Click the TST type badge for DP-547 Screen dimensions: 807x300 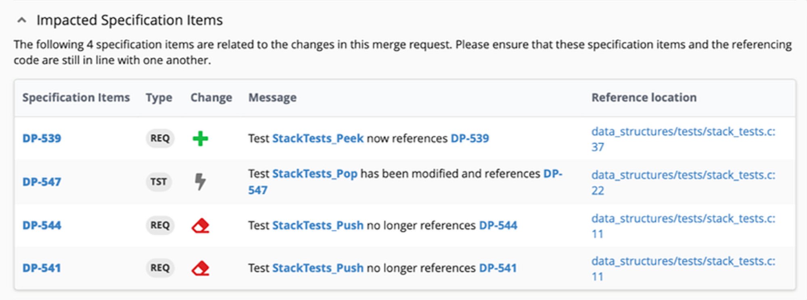pyautogui.click(x=159, y=182)
